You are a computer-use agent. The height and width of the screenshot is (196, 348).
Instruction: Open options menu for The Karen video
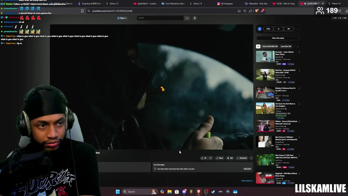tap(299, 104)
